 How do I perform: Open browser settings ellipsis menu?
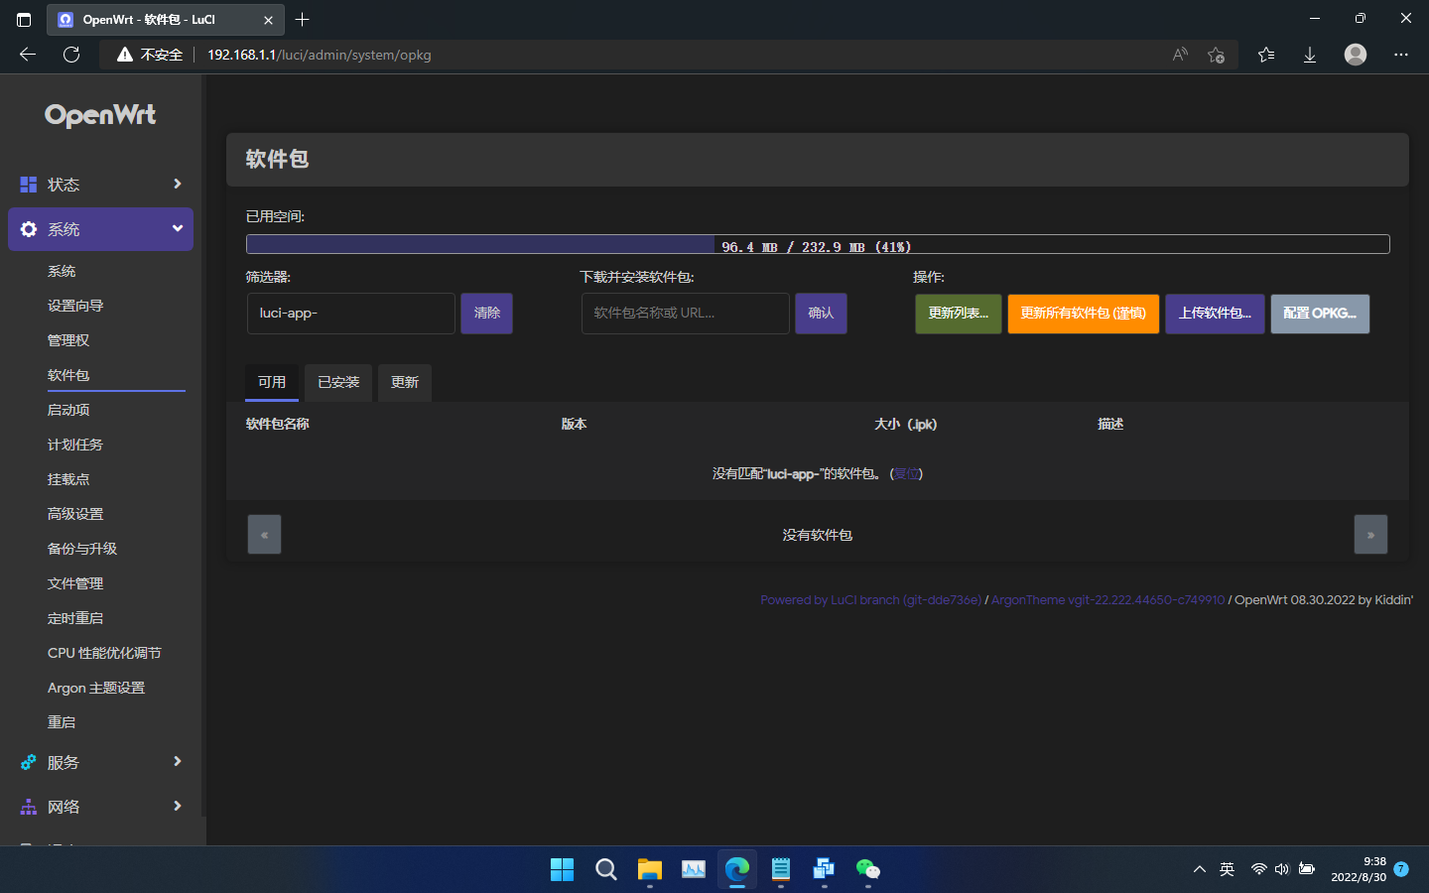(x=1401, y=55)
